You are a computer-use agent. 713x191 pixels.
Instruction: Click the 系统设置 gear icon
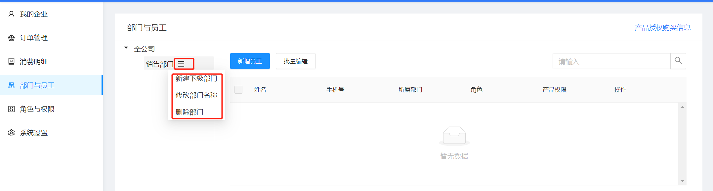[x=11, y=133]
